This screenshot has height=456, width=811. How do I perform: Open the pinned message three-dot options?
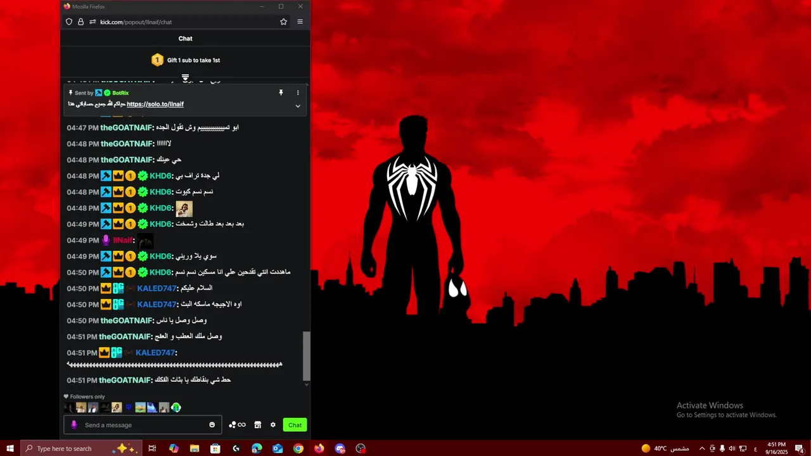298,92
